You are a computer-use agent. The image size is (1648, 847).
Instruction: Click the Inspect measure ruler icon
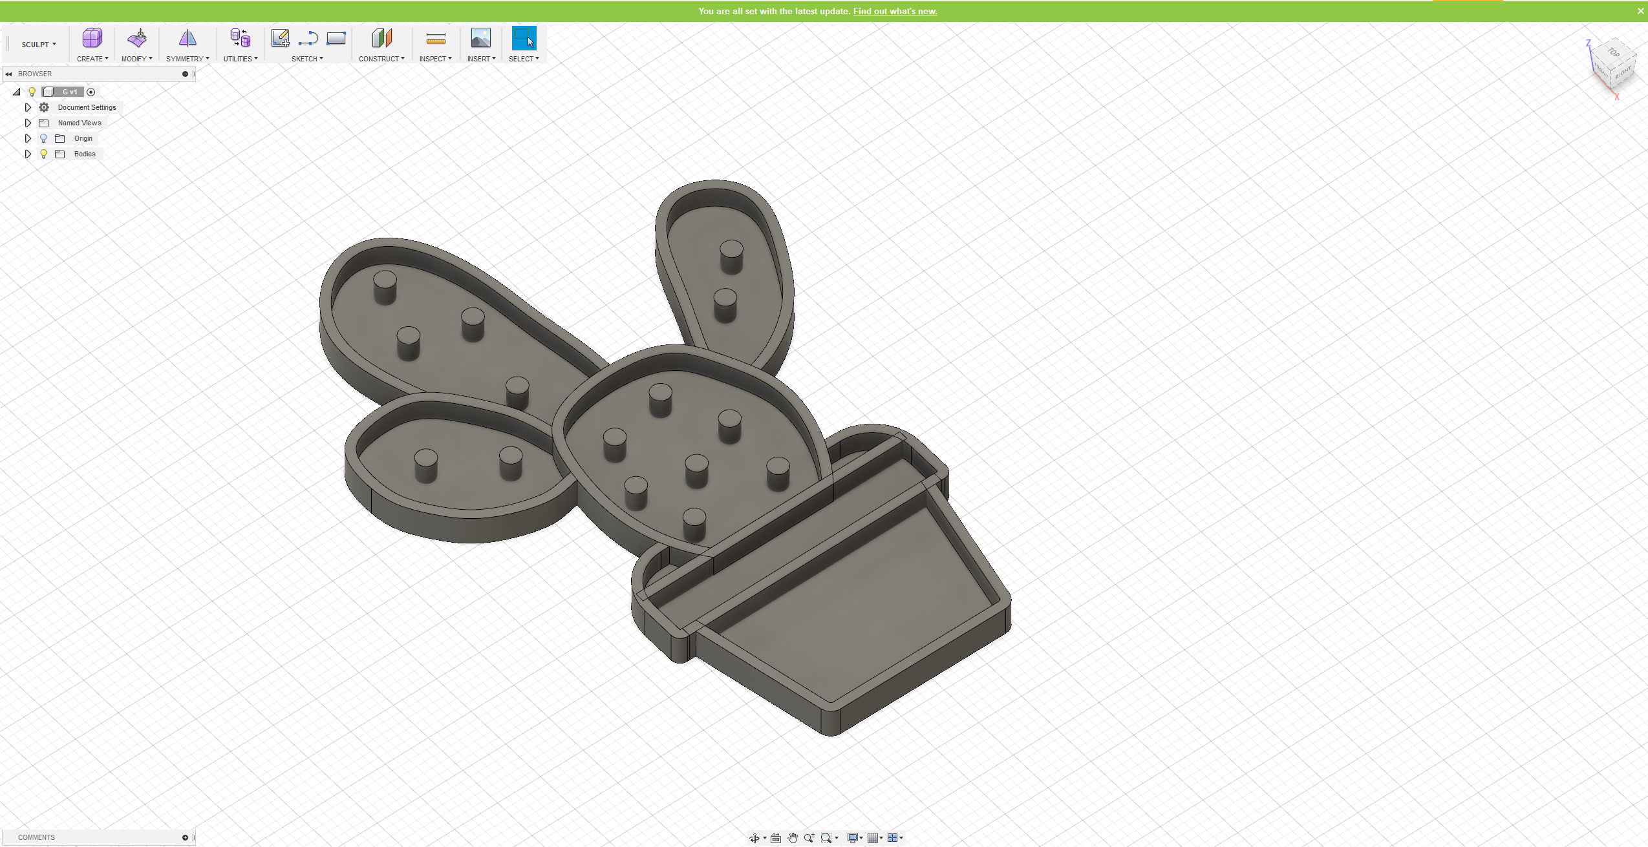pyautogui.click(x=436, y=39)
